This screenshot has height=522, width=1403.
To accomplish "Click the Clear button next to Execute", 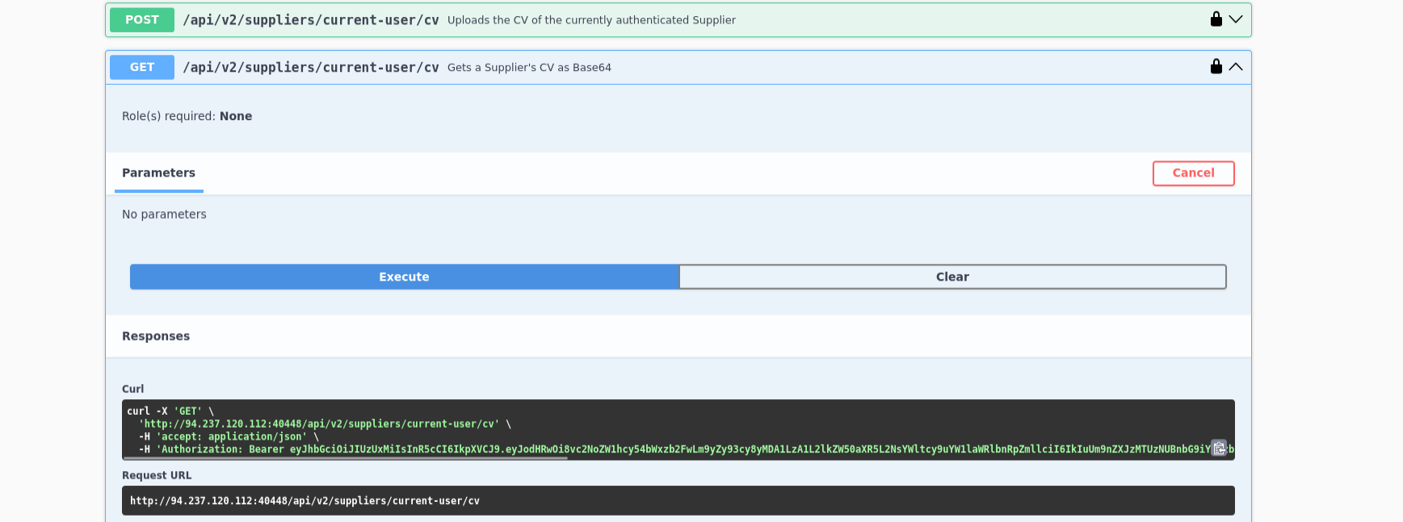I will [x=952, y=277].
